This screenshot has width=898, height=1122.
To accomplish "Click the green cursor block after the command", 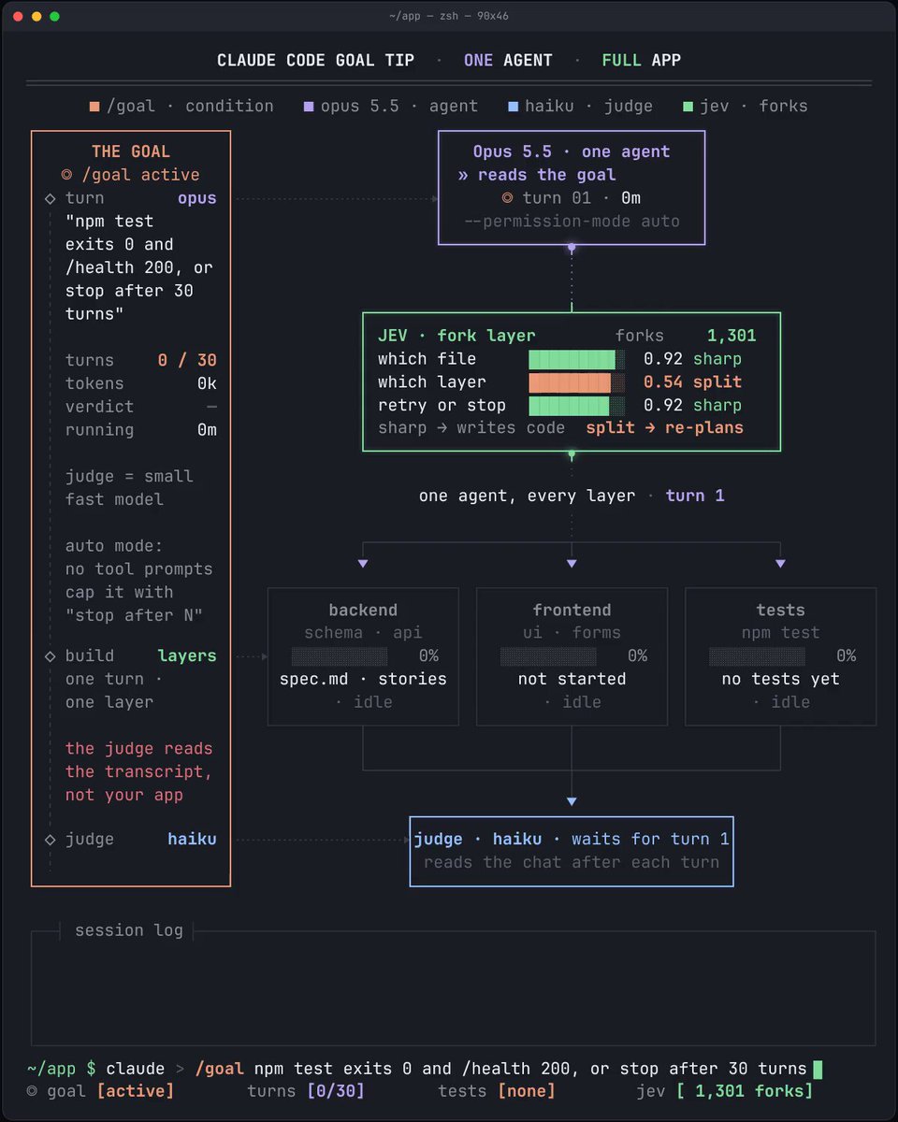I will point(818,1069).
